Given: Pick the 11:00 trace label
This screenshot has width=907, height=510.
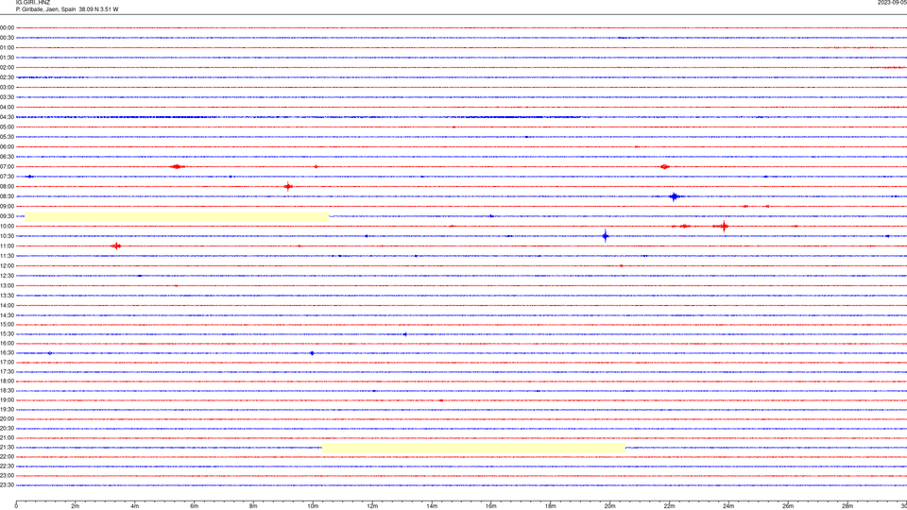Looking at the screenshot, I should click(7, 246).
